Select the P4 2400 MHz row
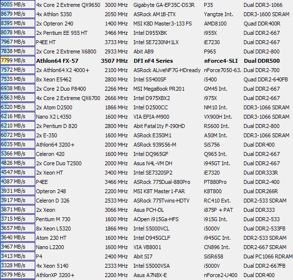 [146, 257]
